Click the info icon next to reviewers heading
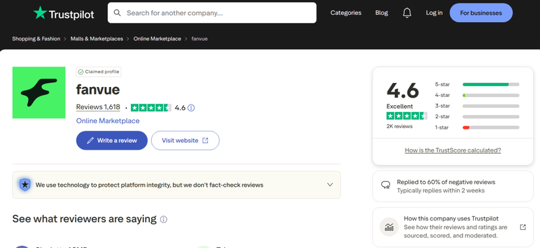This screenshot has width=540, height=248. [x=163, y=220]
